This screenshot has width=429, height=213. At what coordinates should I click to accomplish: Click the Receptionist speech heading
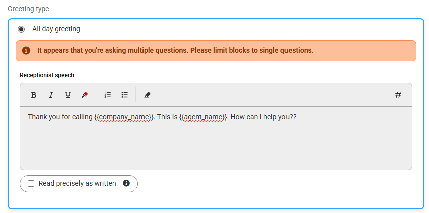[47, 75]
